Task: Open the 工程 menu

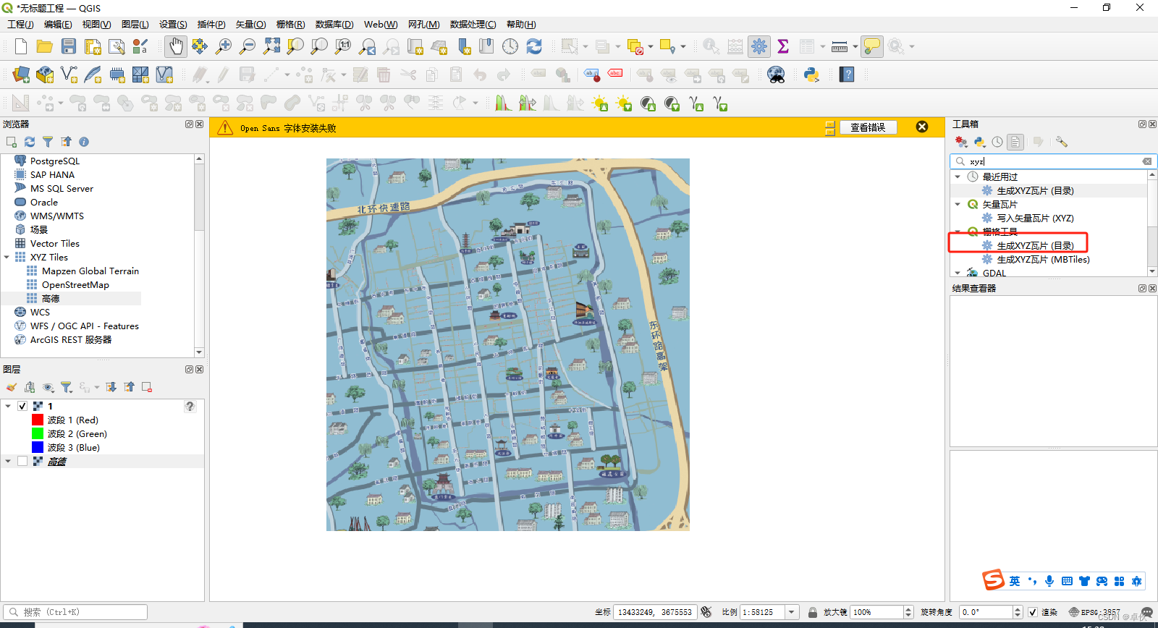Action: pos(20,24)
